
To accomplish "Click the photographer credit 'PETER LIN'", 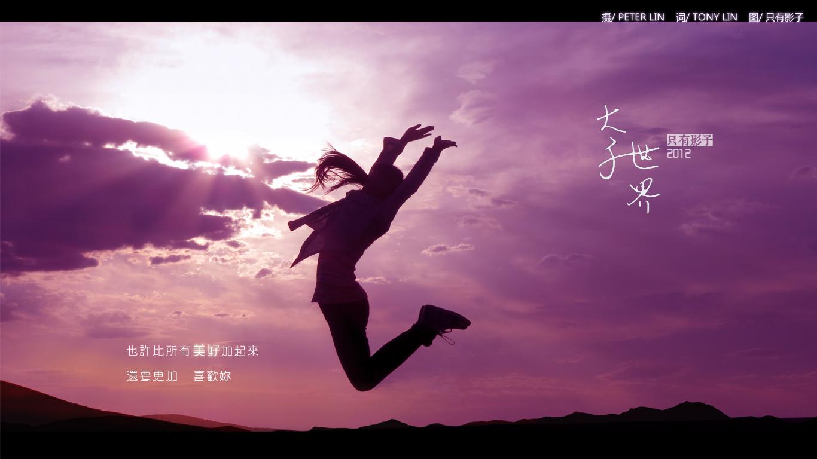I will coord(641,17).
